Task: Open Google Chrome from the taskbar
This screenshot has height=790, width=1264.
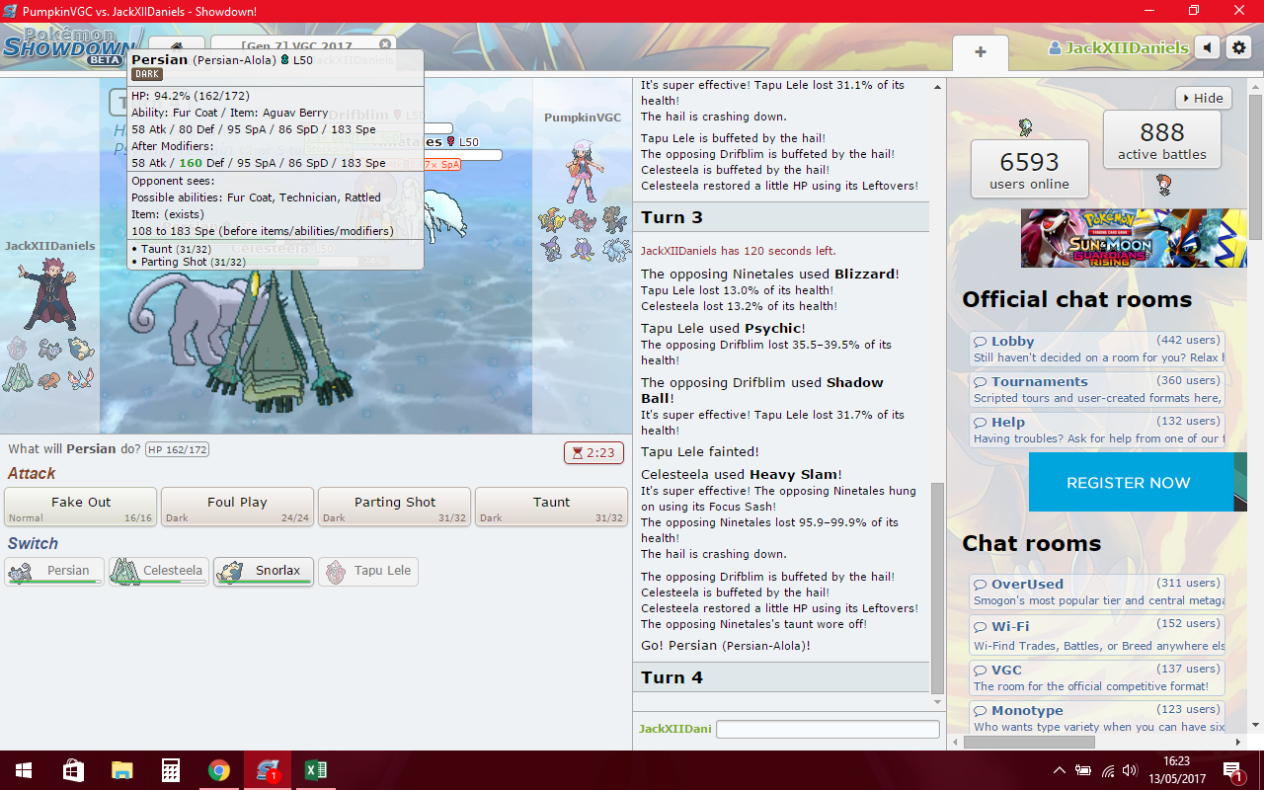Action: click(218, 770)
